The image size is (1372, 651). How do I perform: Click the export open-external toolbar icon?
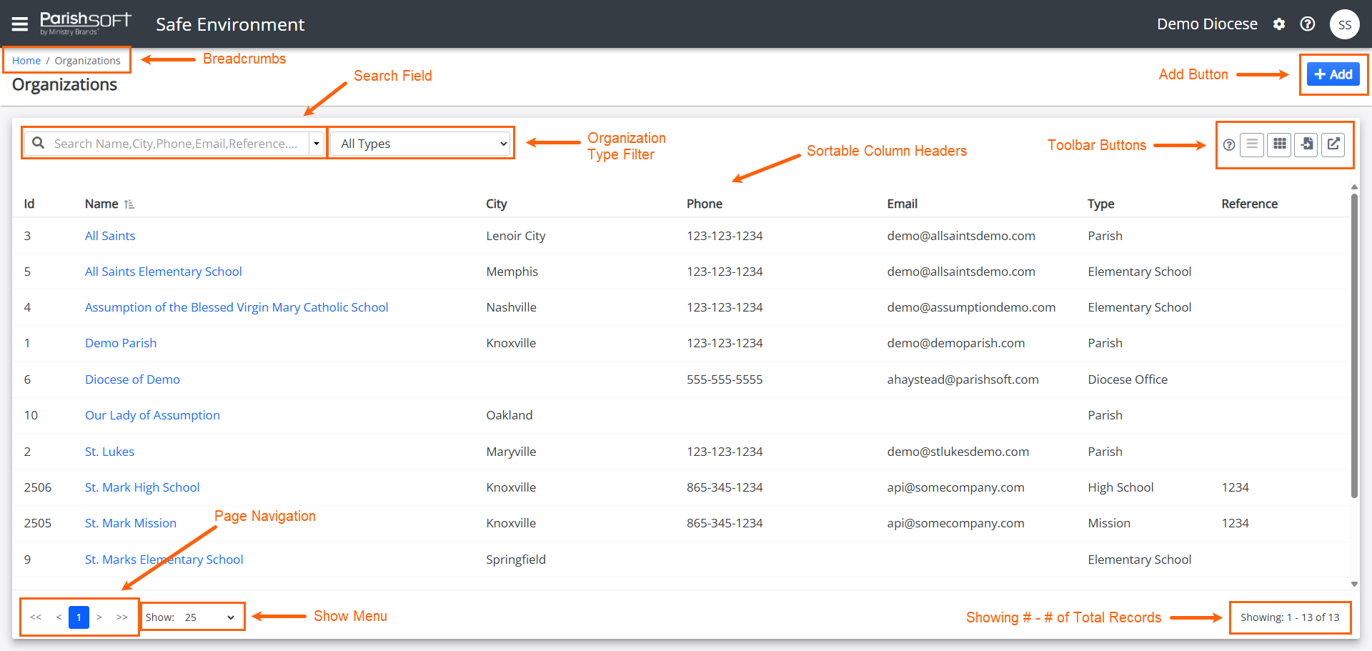[1333, 145]
